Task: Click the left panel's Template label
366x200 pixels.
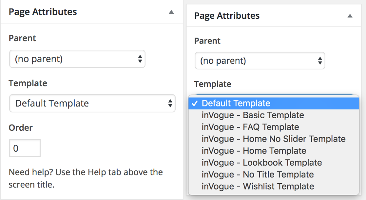Action: (x=28, y=83)
